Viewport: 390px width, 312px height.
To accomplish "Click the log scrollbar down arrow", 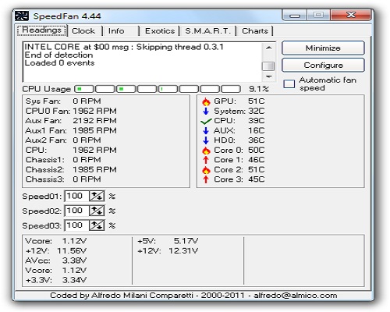I will [x=268, y=76].
